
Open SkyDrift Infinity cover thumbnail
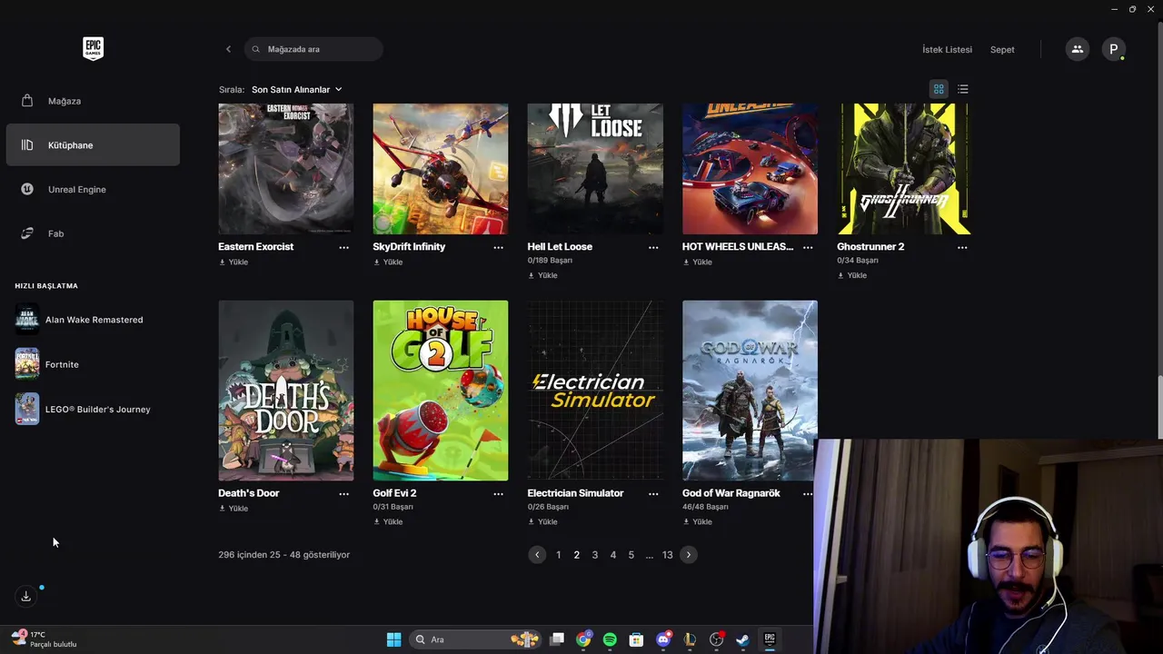441,169
